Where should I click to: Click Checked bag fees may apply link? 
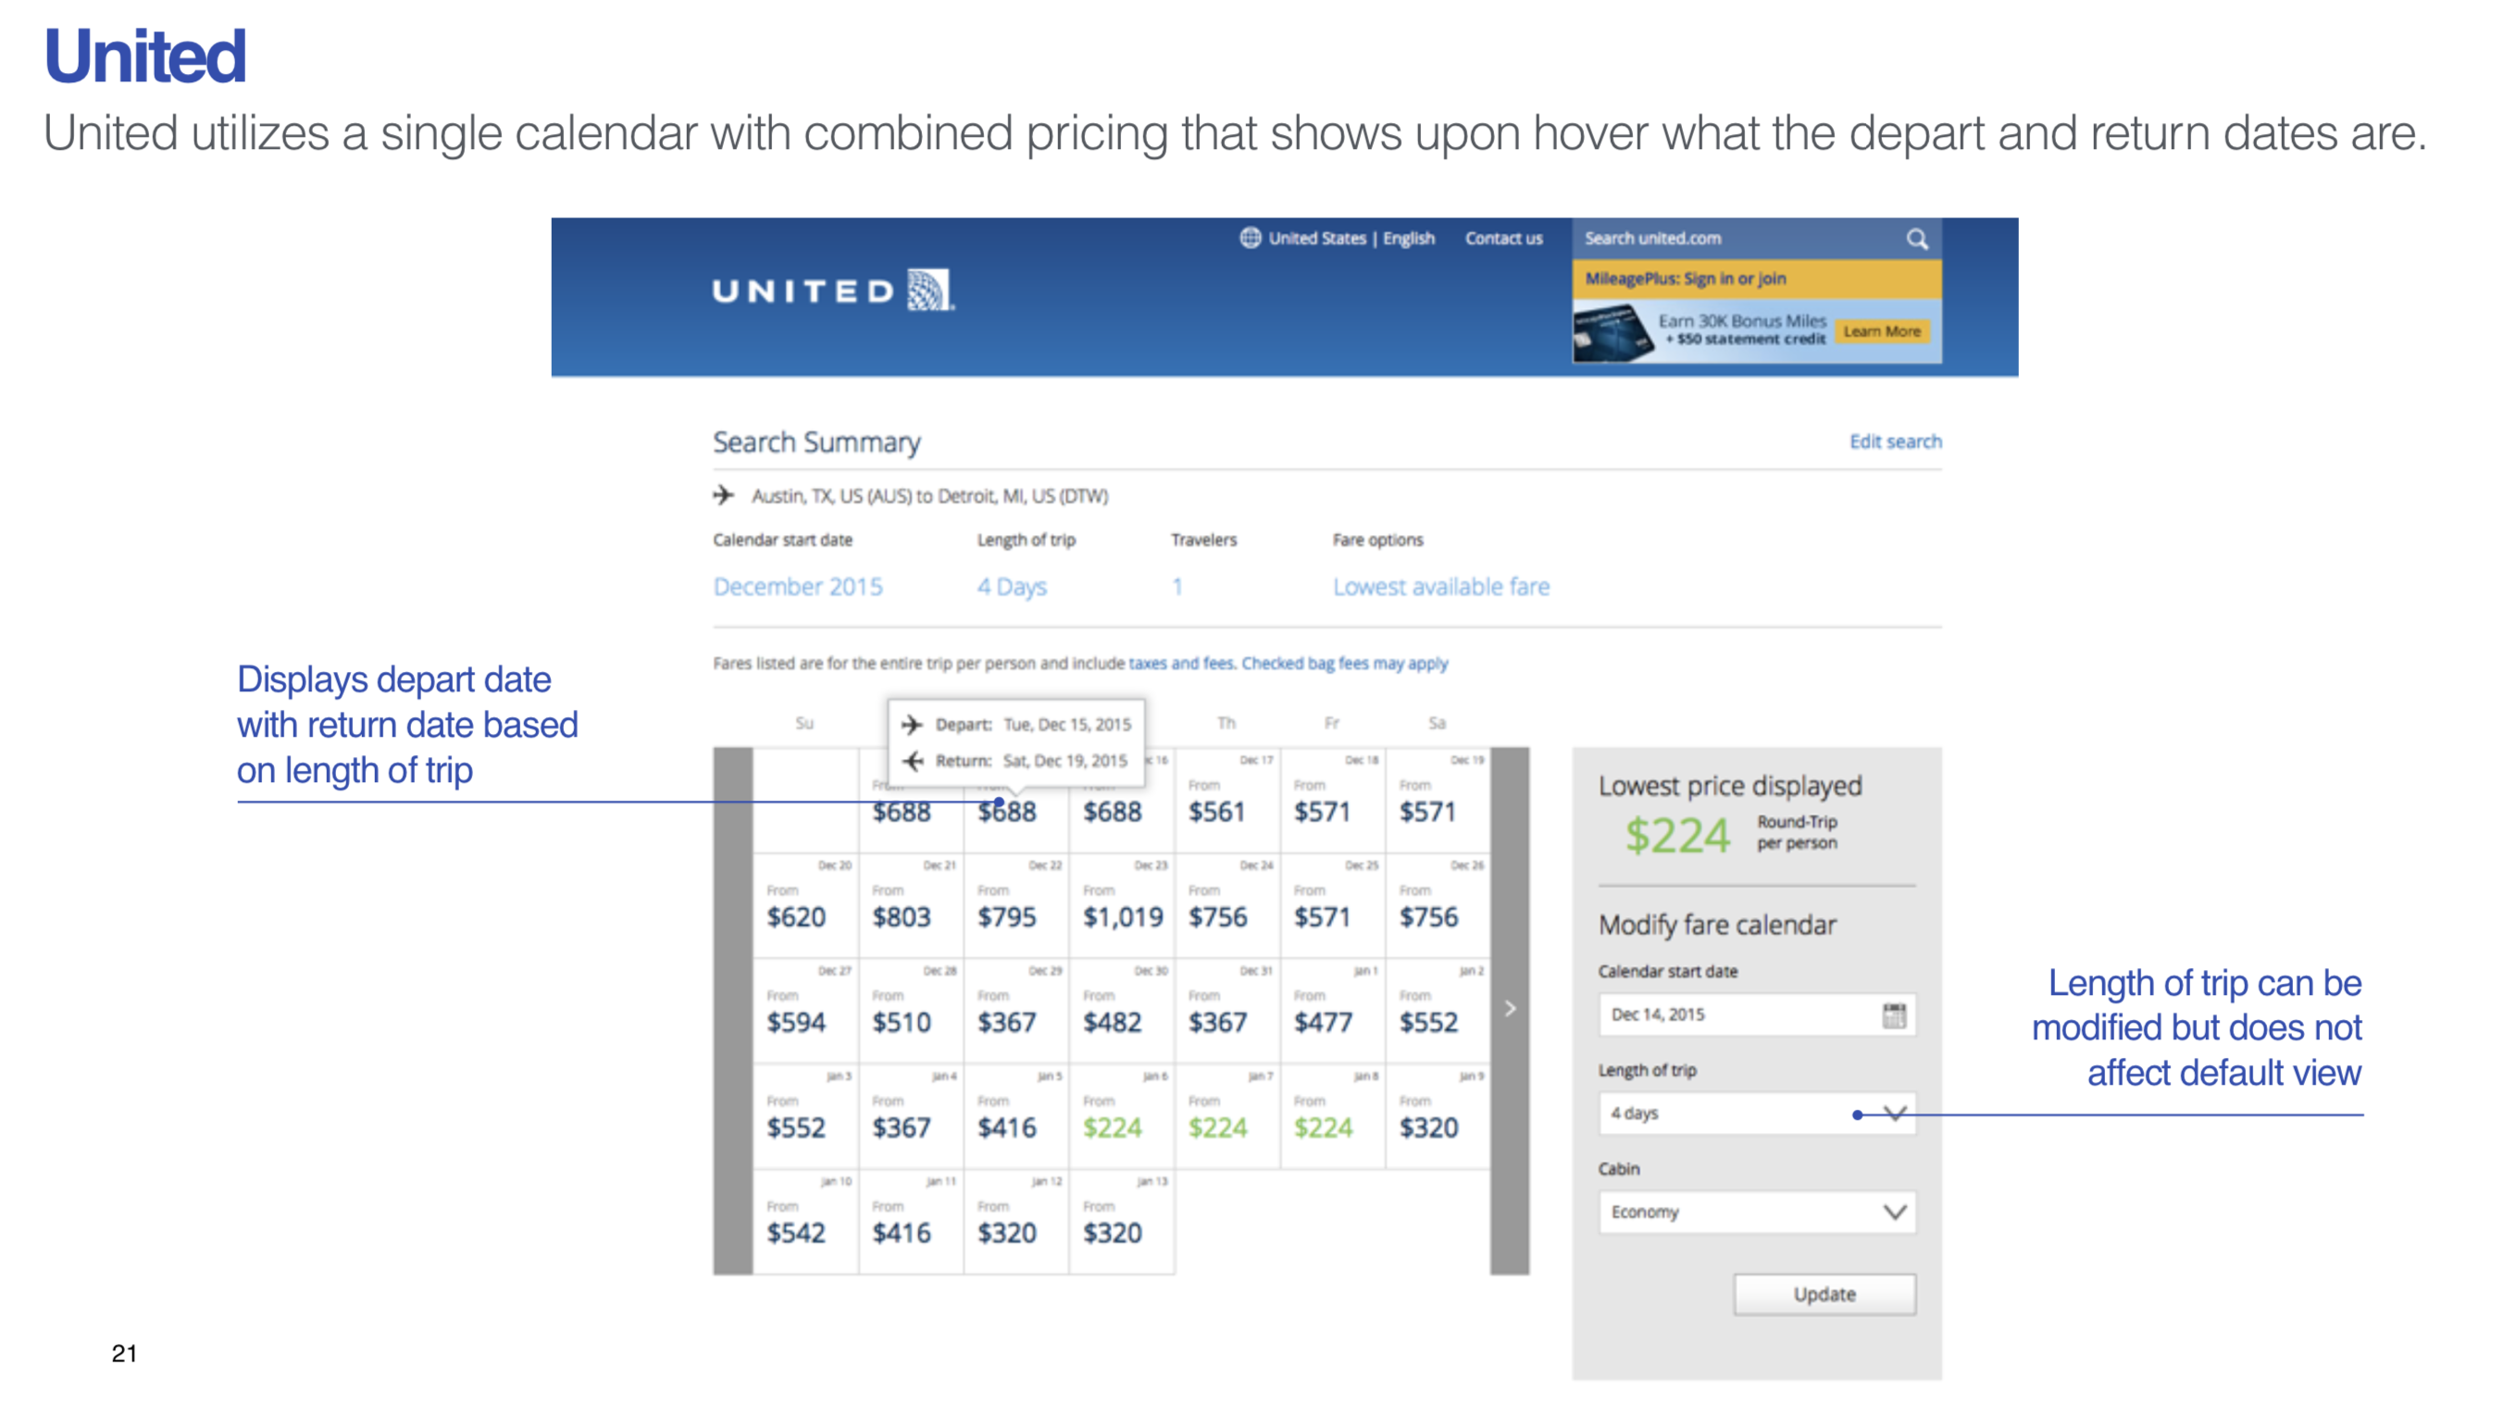click(x=1344, y=663)
